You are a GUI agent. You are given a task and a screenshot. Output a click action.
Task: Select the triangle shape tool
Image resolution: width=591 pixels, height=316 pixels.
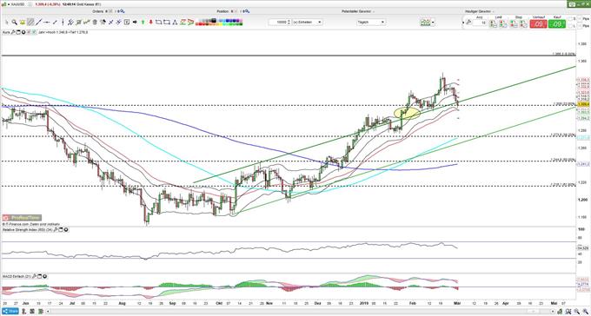coord(175,23)
